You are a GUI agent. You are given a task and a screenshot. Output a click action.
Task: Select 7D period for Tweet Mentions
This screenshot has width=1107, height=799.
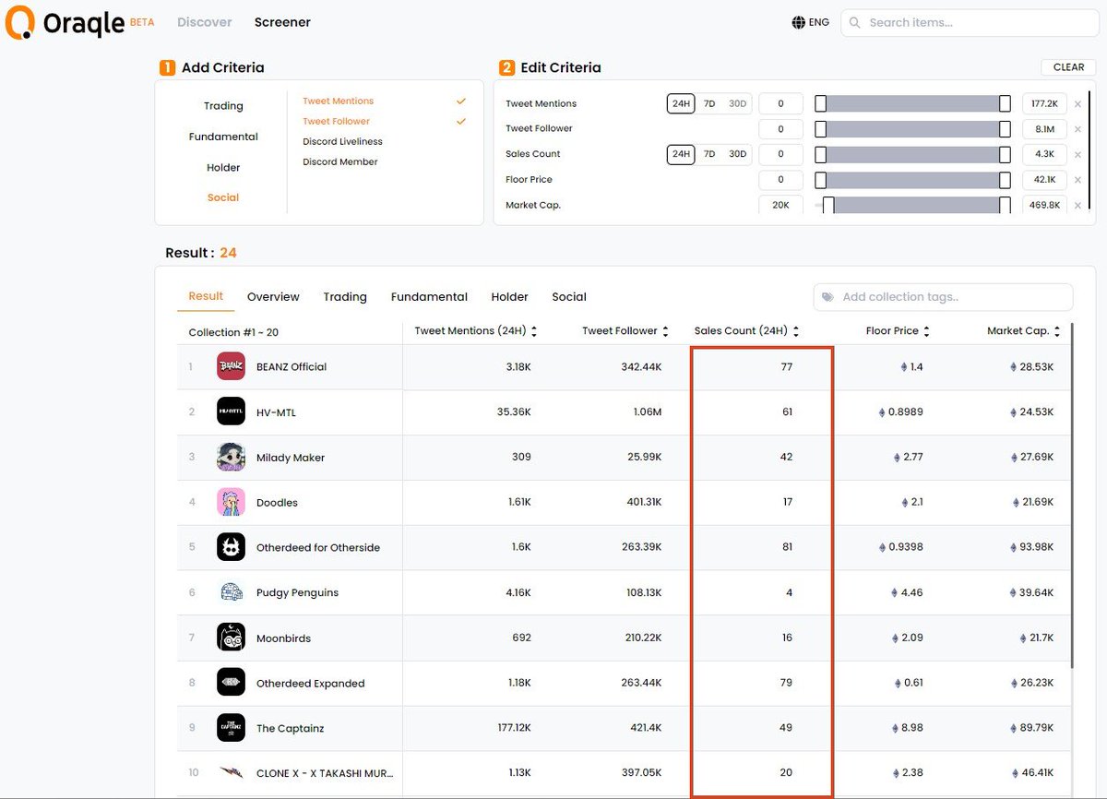click(709, 103)
